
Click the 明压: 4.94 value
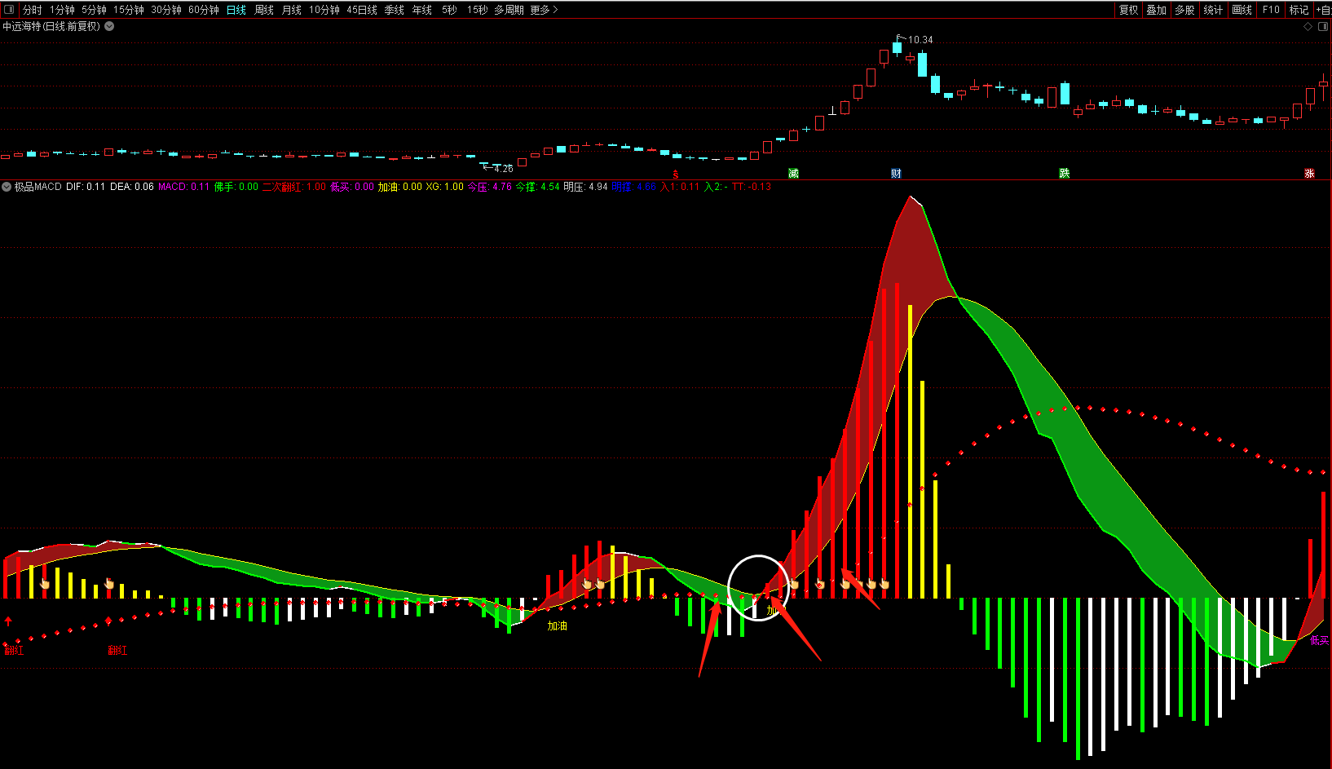click(585, 187)
